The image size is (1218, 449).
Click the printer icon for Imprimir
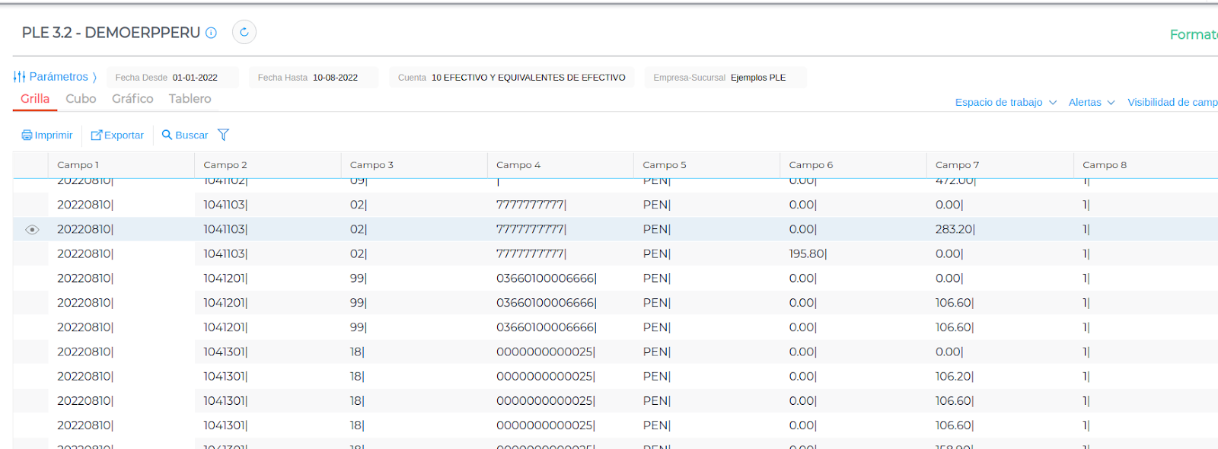(27, 135)
